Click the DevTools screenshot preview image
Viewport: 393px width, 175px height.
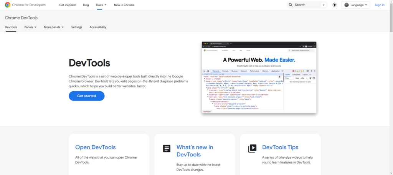[259, 77]
